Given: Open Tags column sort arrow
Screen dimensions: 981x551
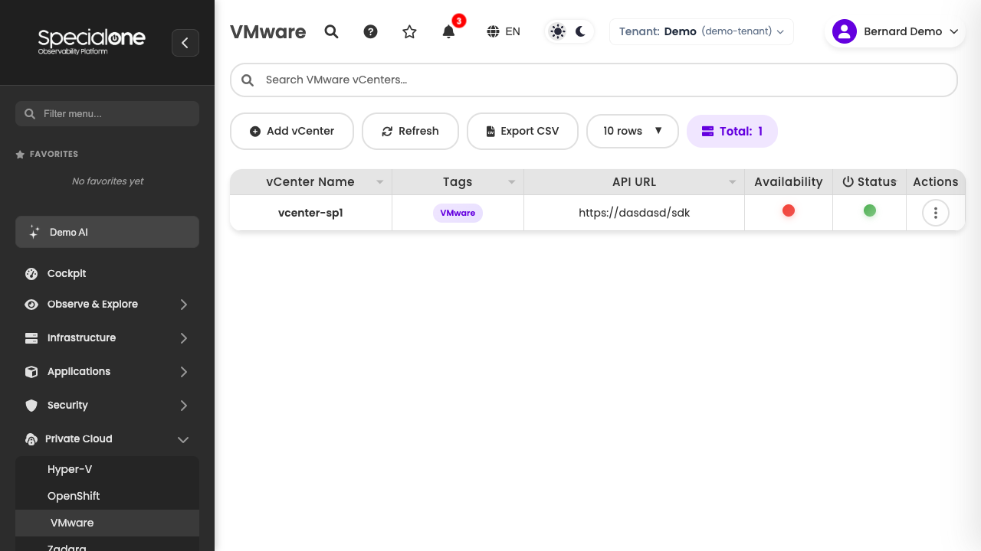Looking at the screenshot, I should [512, 182].
